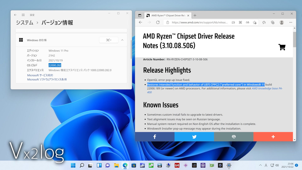The image size is (302, 170).
Task: Open Microsoft サービス規約 link
Action: [40, 75]
